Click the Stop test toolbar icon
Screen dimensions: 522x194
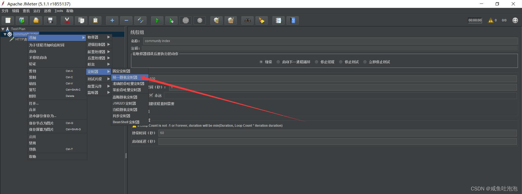pyautogui.click(x=186, y=20)
